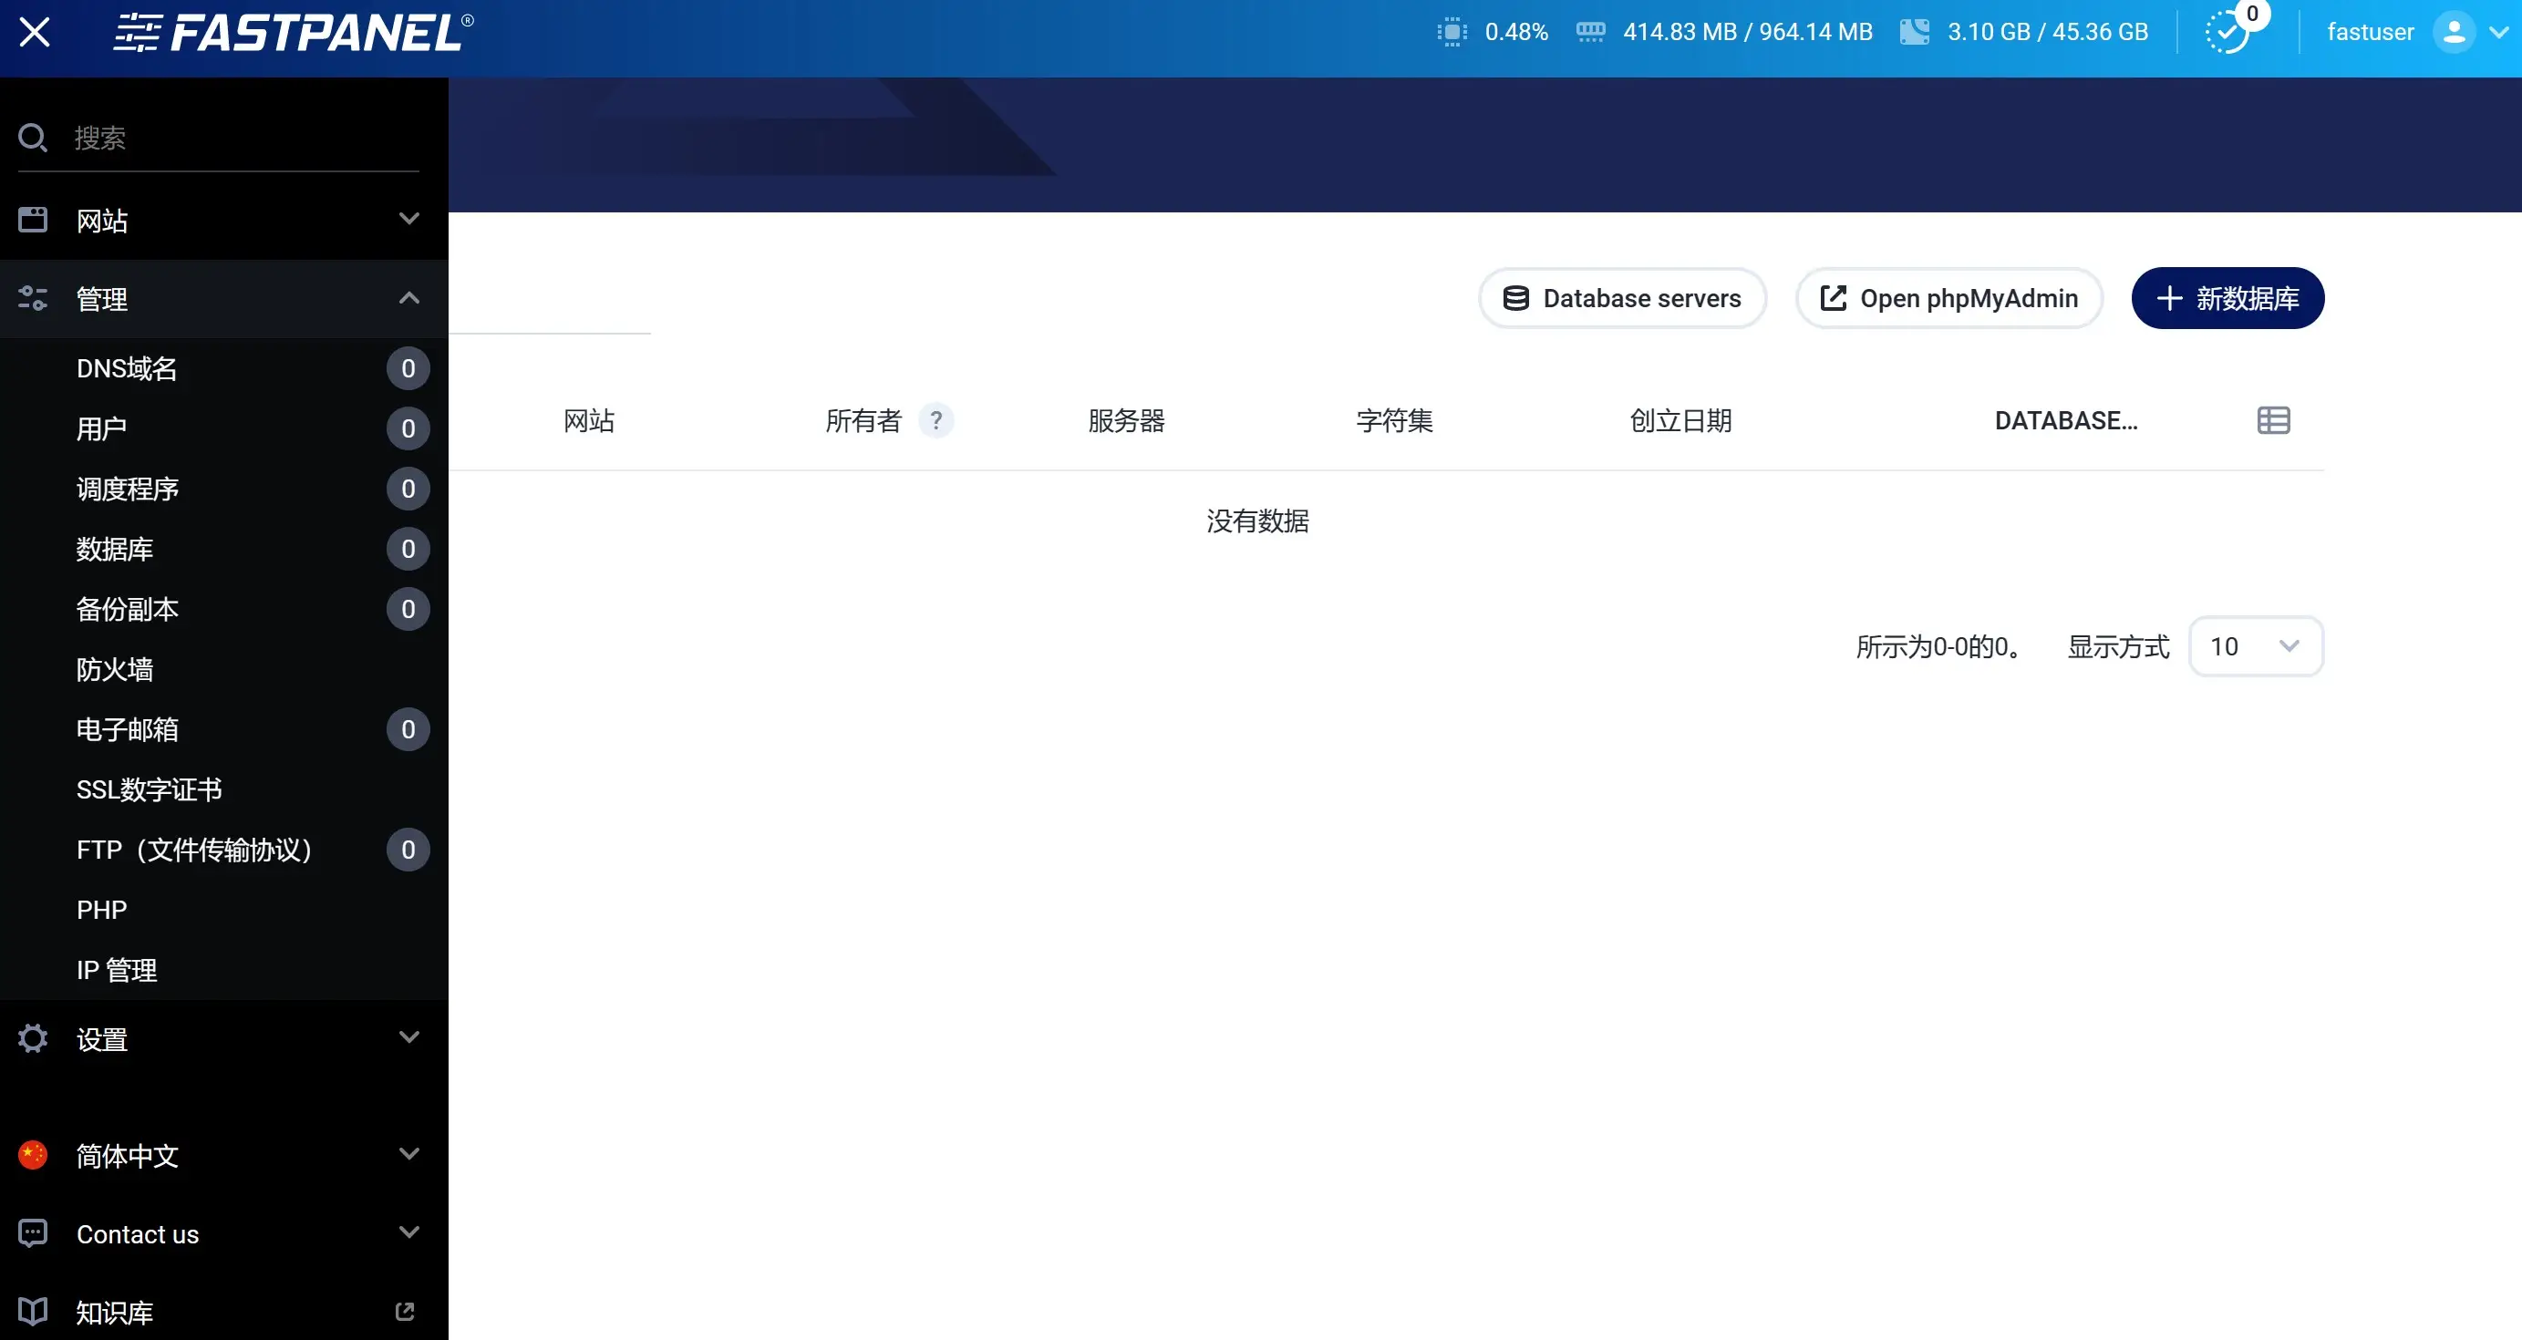This screenshot has width=2522, height=1340.
Task: Click the search input field
Action: point(223,137)
